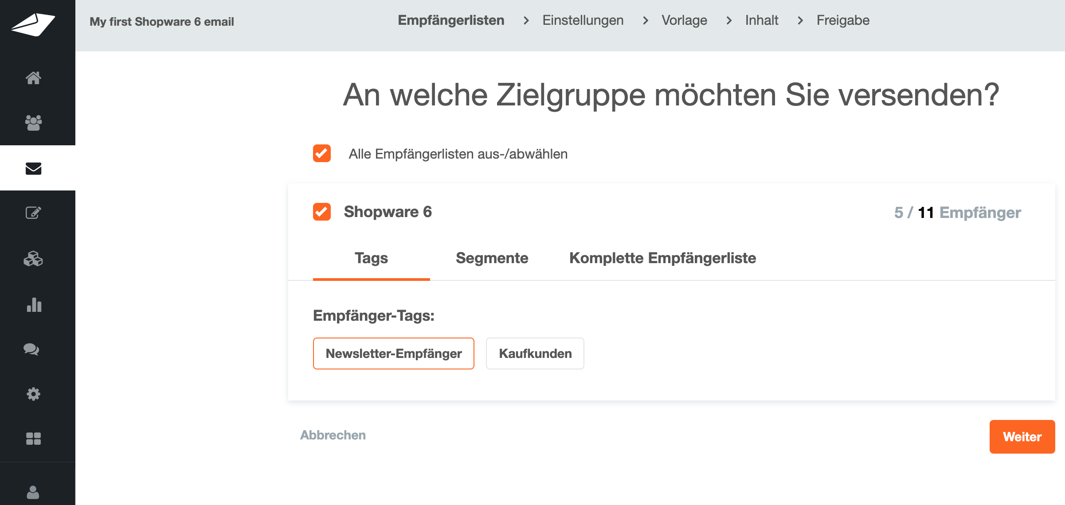Open the cubes automation icon
The width and height of the screenshot is (1065, 505).
click(x=33, y=259)
